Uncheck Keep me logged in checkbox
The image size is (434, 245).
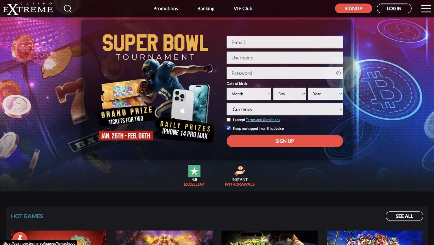[229, 128]
